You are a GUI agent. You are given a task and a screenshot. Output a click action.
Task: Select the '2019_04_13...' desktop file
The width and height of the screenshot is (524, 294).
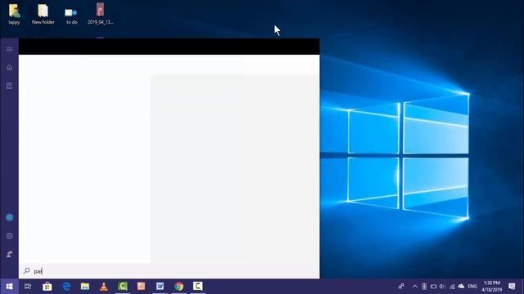tap(100, 14)
